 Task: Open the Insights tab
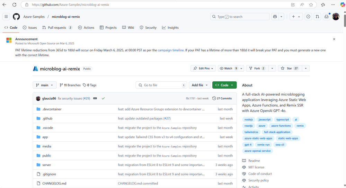170,28
